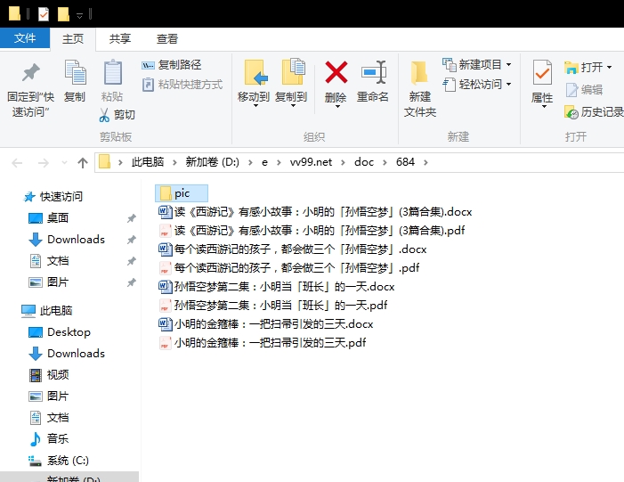Screen dimensions: 624x482
Task: Click History (历史记录) icon
Action: (x=571, y=112)
